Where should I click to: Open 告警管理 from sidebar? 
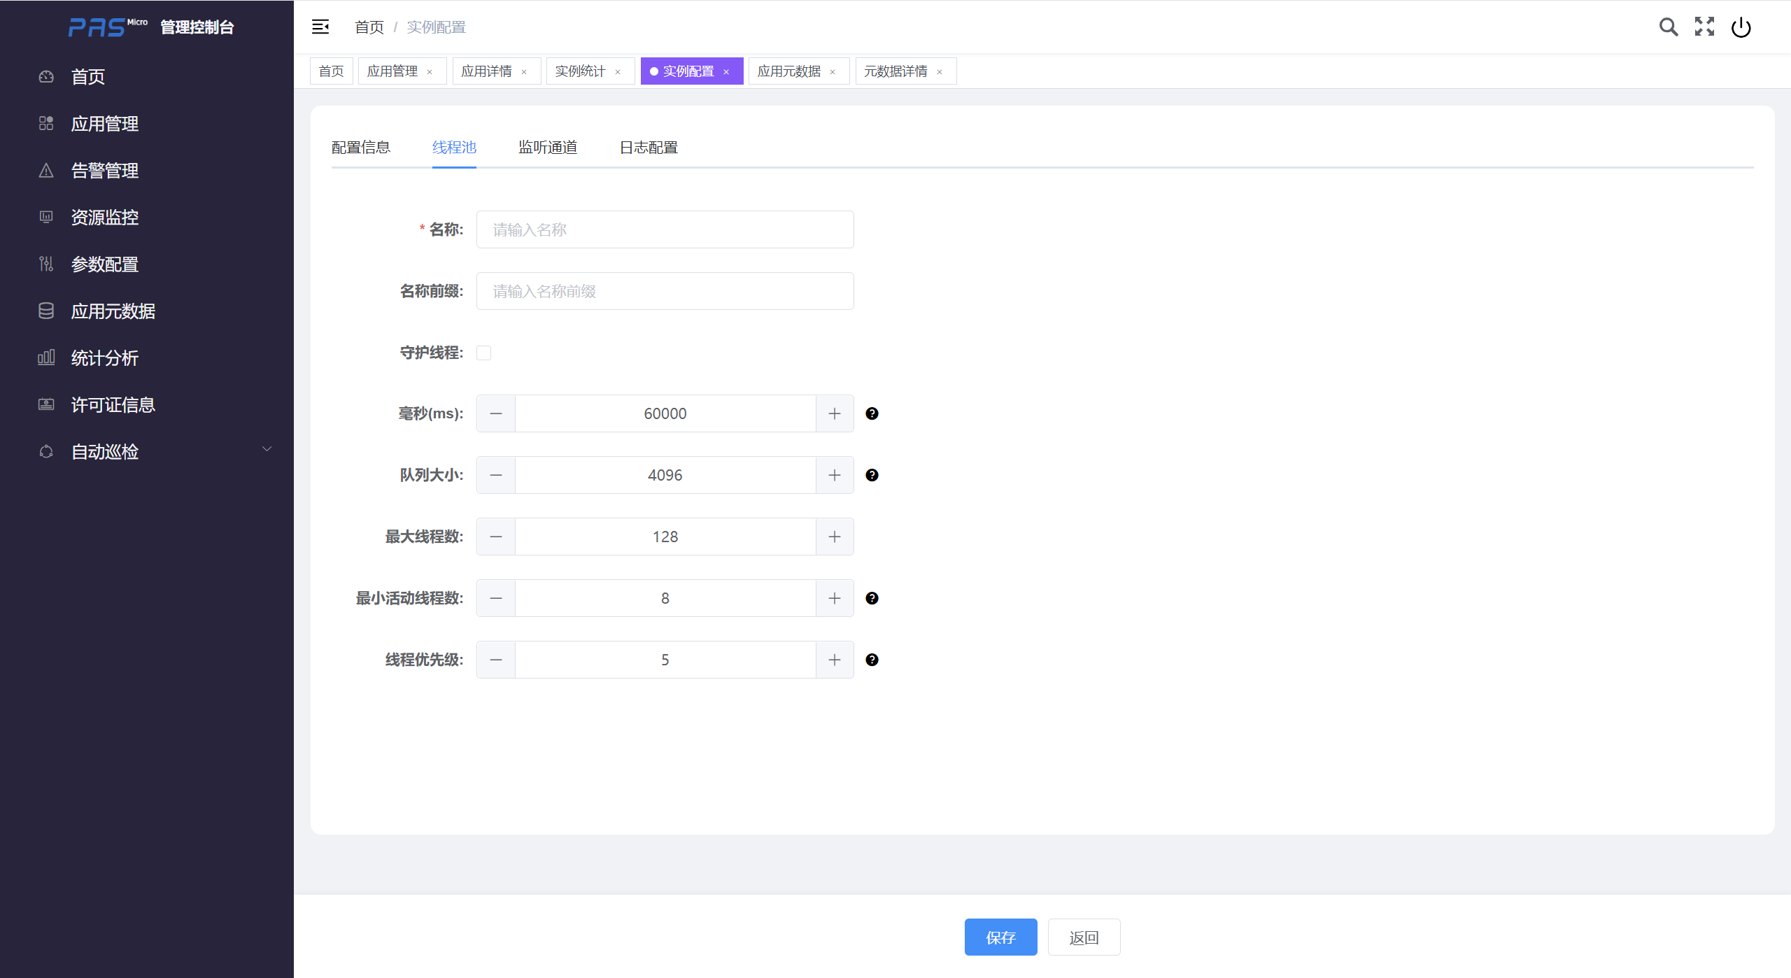[105, 171]
